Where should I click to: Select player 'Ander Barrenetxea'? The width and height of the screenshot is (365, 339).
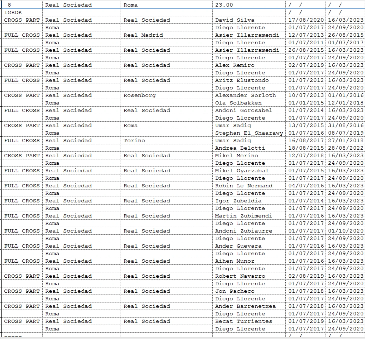coord(245,306)
